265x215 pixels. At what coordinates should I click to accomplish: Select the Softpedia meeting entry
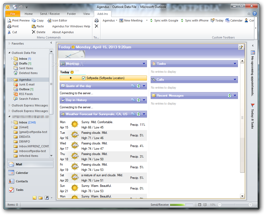[103, 78]
